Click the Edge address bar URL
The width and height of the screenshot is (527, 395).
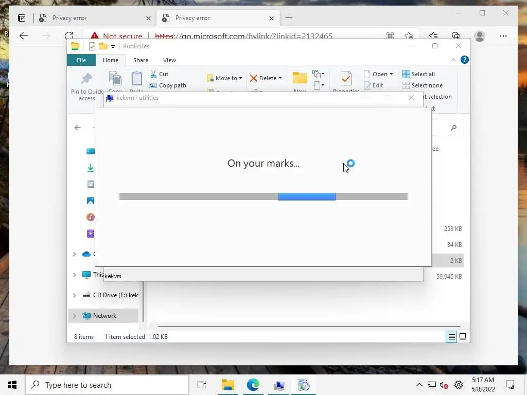pyautogui.click(x=243, y=36)
